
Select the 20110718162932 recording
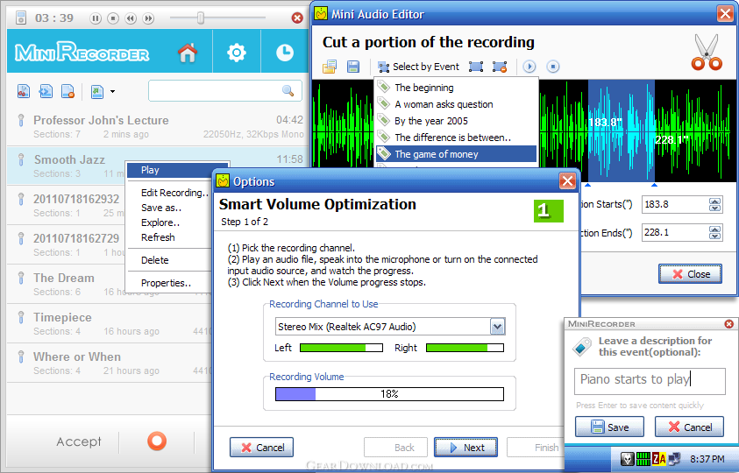67,205
